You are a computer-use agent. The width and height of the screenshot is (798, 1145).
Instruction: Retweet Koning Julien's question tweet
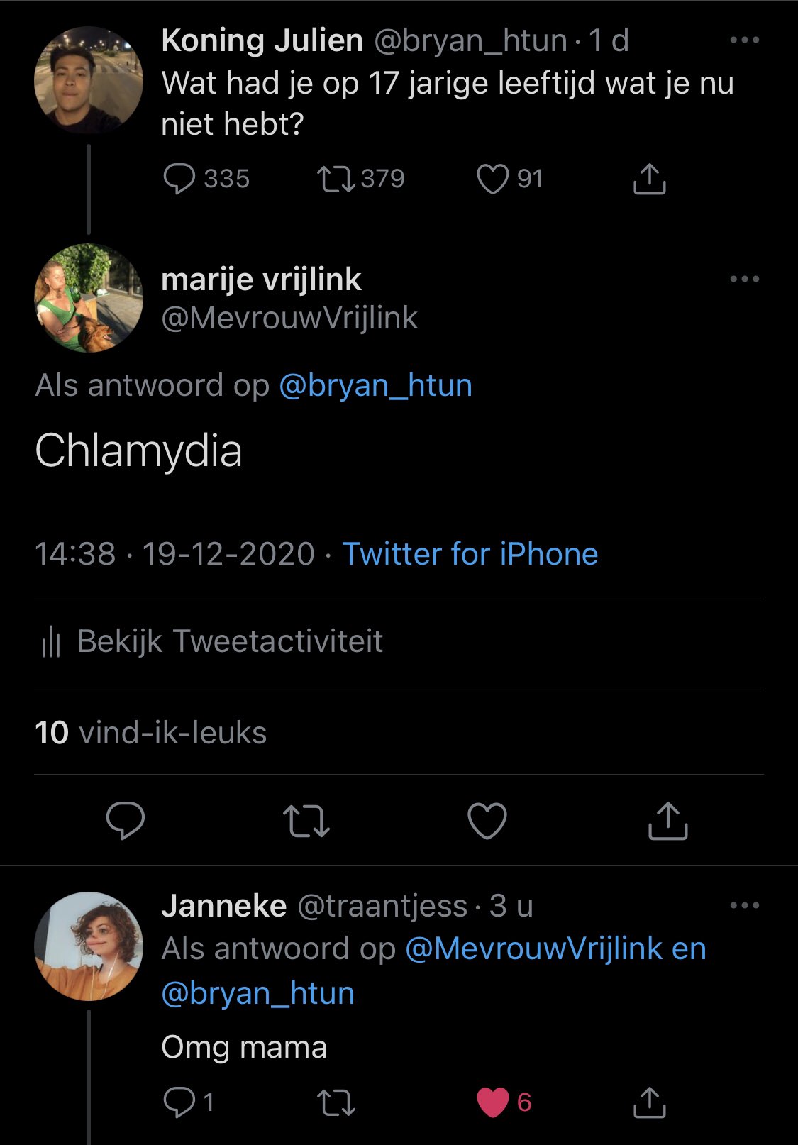coord(336,179)
